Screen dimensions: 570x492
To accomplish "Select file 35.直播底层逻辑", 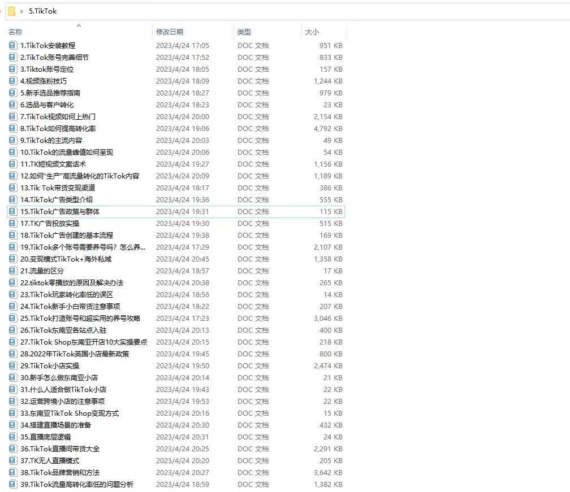I will point(45,437).
